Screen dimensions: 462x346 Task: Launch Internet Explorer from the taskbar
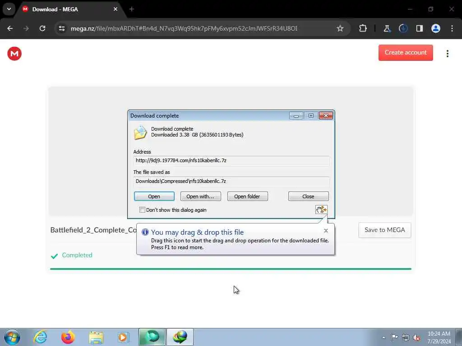click(x=40, y=337)
